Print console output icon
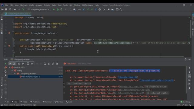Image resolution: width=194 pixels, height=109 pixels. [x=189, y=84]
